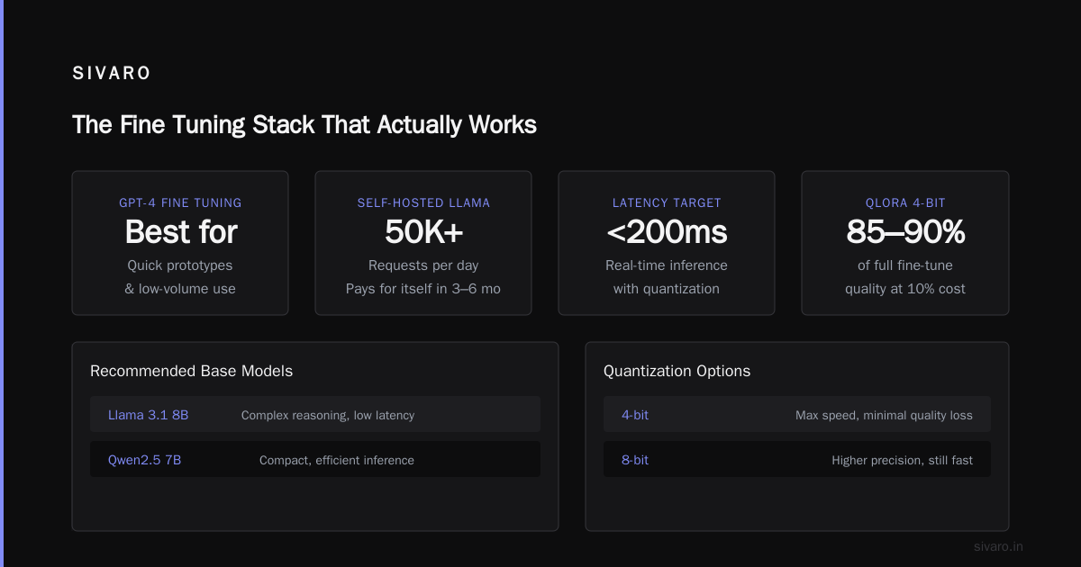The height and width of the screenshot is (567, 1081).
Task: Open the Llama 3.1 8B row
Action: pyautogui.click(x=315, y=414)
